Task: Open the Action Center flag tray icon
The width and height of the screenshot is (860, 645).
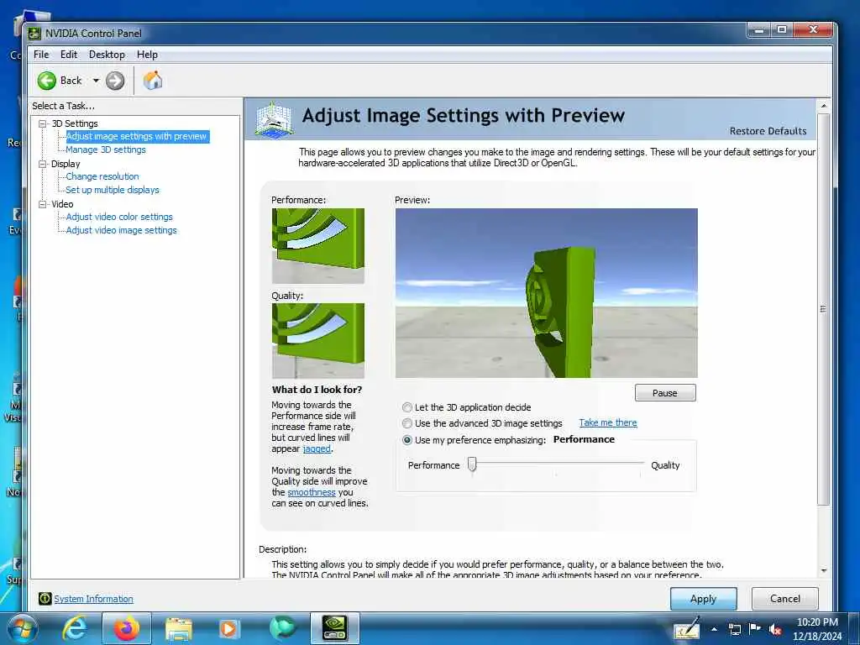Action: [x=755, y=628]
